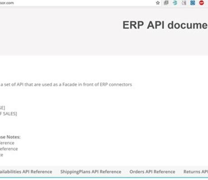Image resolution: width=208 pixels, height=180 pixels.
Task: Open second reference link under Release Notes
Action: tap(9, 149)
